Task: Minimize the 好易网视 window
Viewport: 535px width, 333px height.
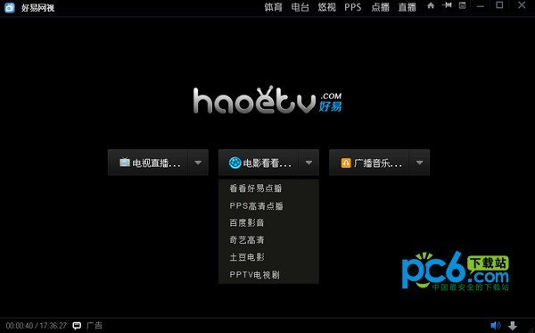Action: pyautogui.click(x=481, y=6)
